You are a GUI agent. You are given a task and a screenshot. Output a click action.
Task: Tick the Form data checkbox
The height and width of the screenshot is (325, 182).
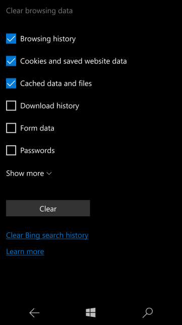[11, 128]
